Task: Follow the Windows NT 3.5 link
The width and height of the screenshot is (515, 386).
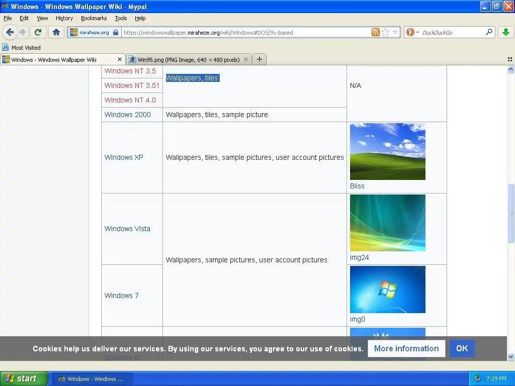Action: 130,71
